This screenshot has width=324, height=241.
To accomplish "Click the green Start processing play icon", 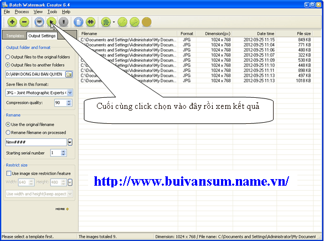I will pos(52,22).
